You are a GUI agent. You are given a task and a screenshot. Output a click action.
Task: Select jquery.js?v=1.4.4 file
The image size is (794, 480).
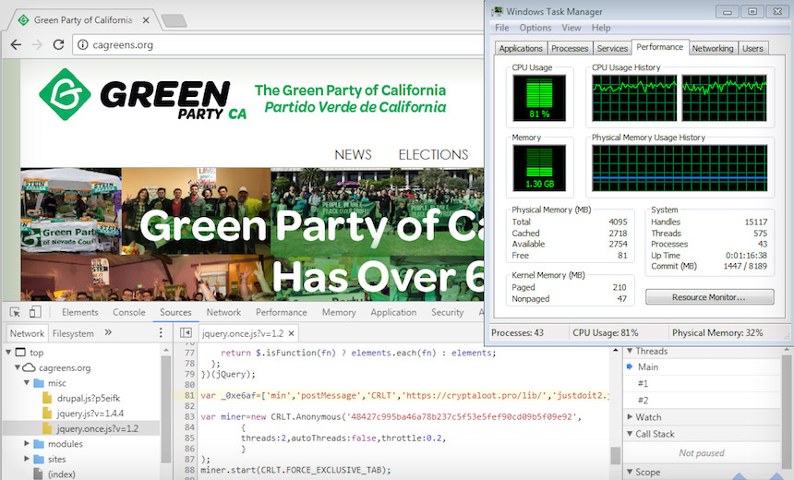pos(90,414)
